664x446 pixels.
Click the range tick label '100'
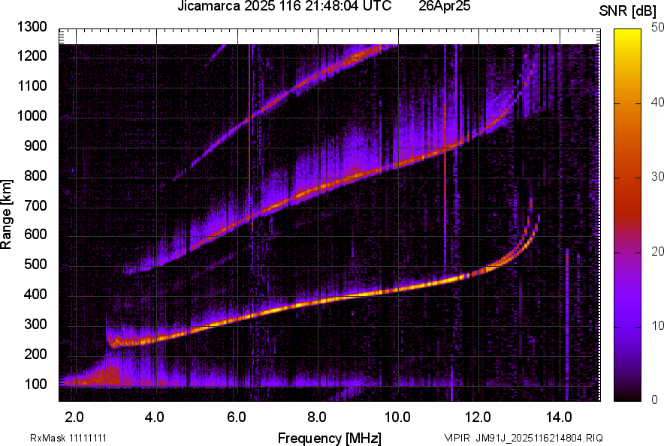35,384
